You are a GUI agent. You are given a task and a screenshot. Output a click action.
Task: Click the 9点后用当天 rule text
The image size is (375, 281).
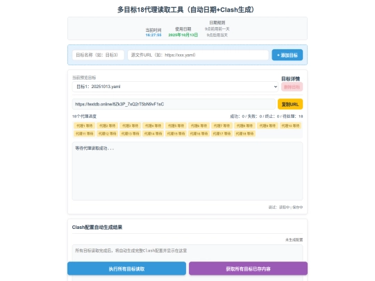click(x=217, y=35)
